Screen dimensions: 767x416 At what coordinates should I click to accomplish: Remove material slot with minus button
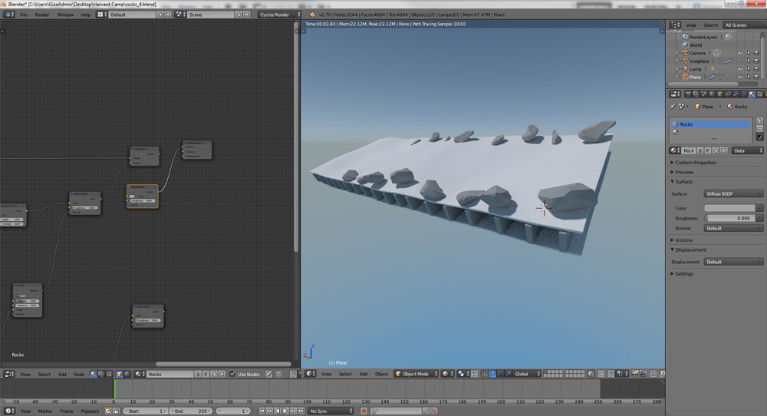759,129
